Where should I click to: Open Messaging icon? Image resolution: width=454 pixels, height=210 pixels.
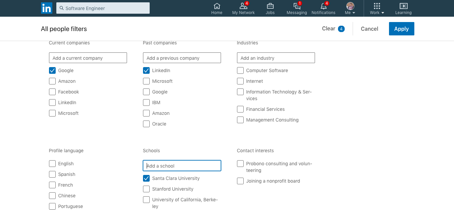(297, 6)
